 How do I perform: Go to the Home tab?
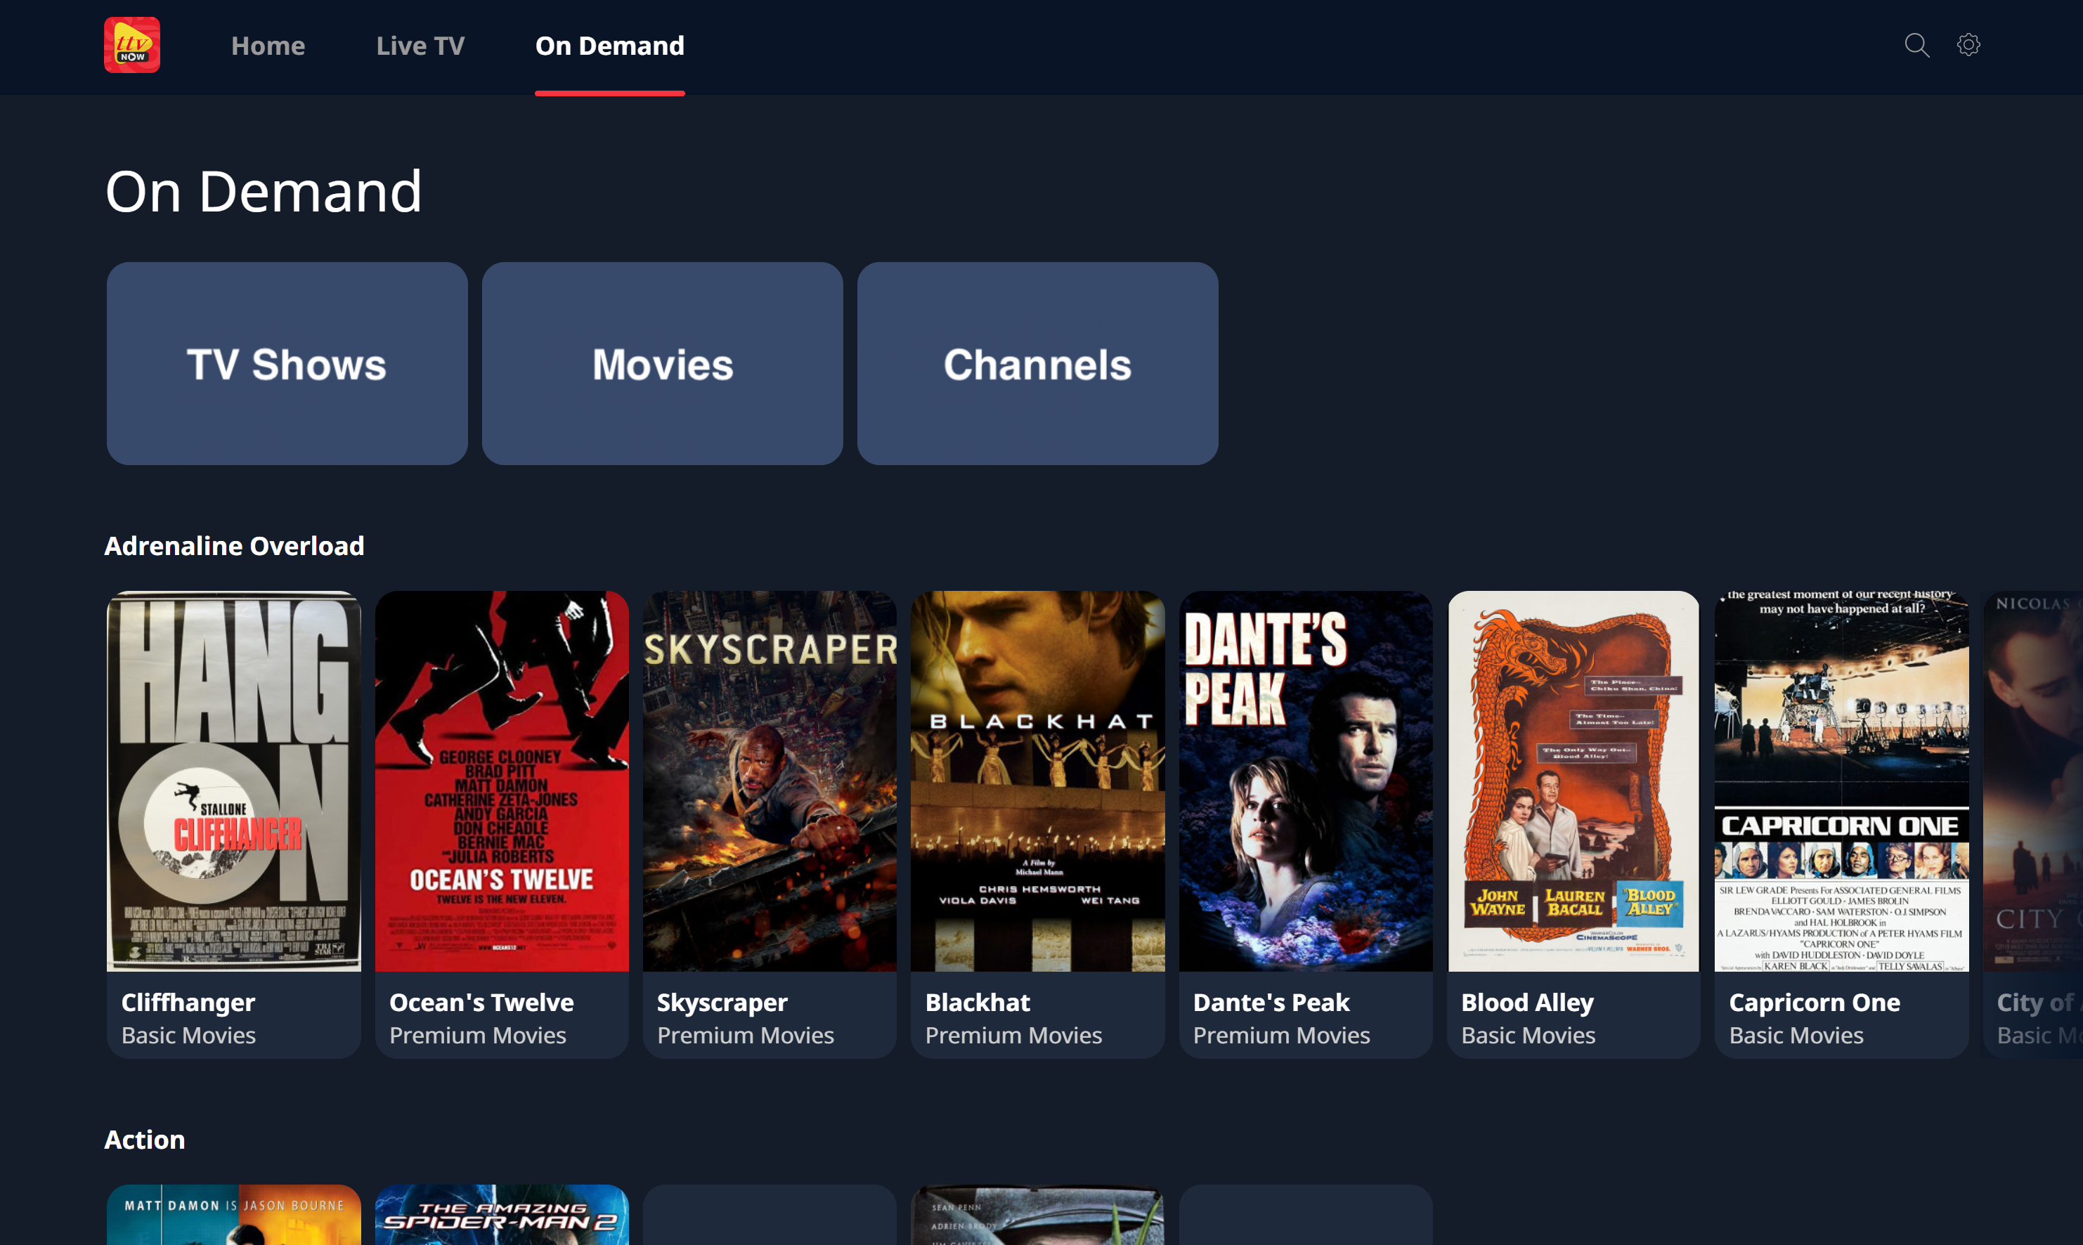pos(268,45)
